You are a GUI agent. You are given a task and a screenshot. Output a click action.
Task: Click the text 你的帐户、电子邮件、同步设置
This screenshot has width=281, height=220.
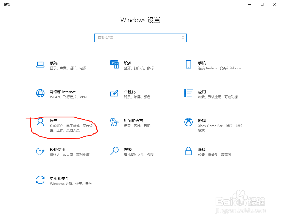pyautogui.click(x=71, y=128)
